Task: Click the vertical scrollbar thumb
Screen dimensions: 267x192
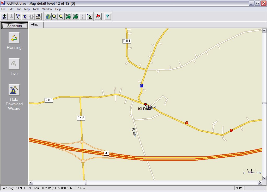Action: click(x=264, y=103)
